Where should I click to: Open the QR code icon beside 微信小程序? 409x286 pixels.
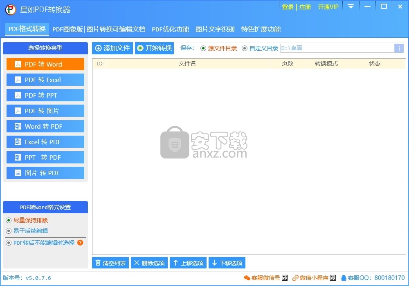333,278
